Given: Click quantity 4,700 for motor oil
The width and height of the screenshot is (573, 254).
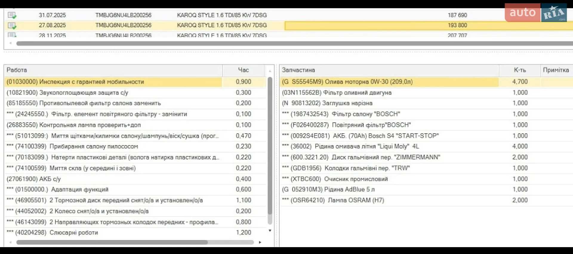Looking at the screenshot, I should coord(520,82).
